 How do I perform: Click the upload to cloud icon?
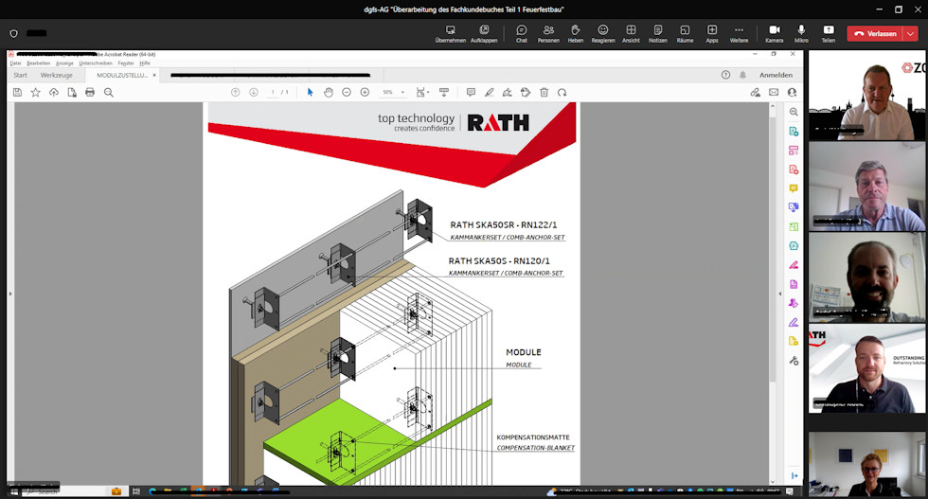(54, 93)
